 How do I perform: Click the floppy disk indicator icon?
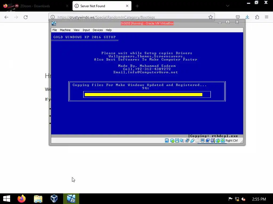(177, 141)
